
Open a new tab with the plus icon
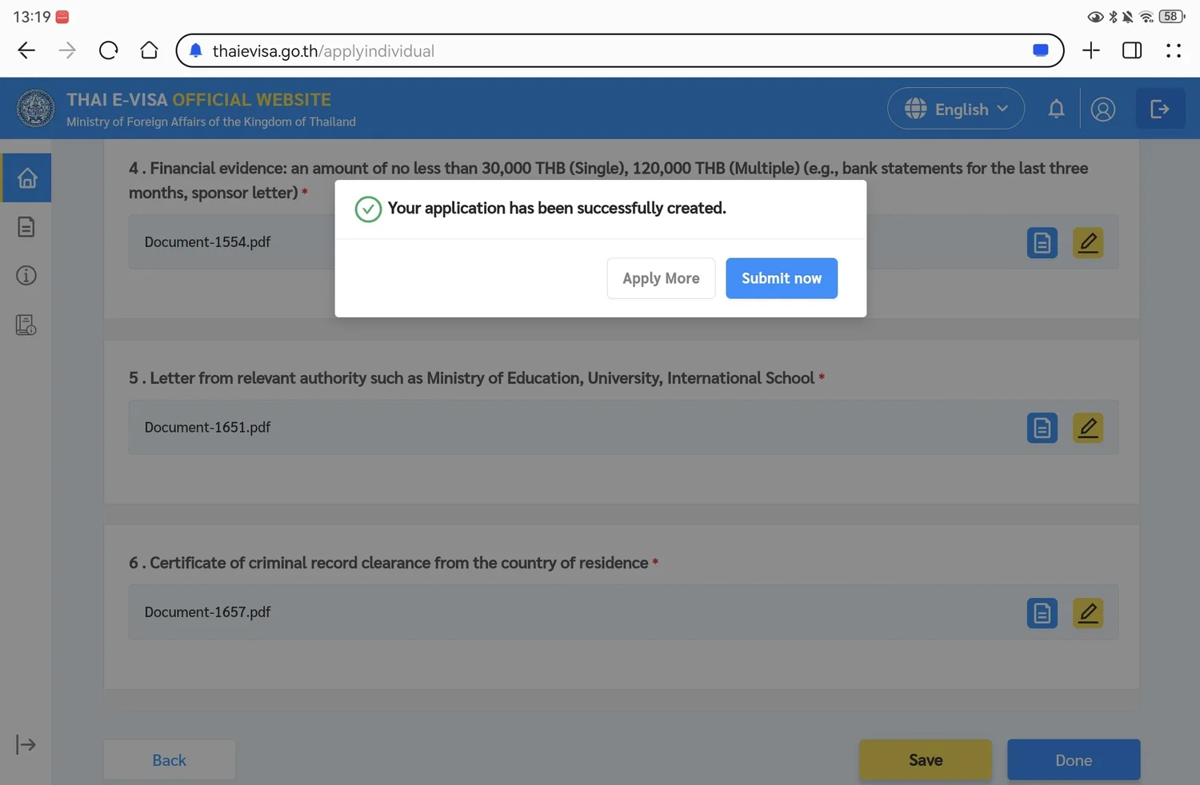coord(1091,50)
